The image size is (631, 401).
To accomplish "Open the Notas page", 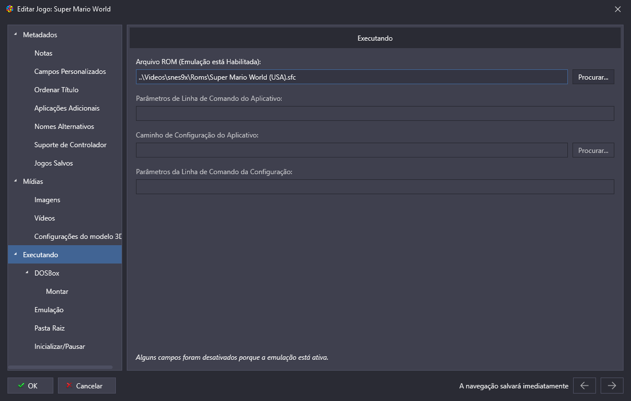I will (x=43, y=53).
